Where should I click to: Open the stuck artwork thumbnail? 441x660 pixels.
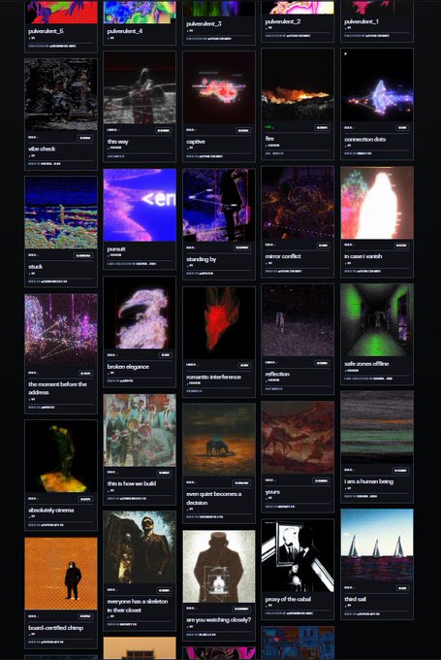61,213
